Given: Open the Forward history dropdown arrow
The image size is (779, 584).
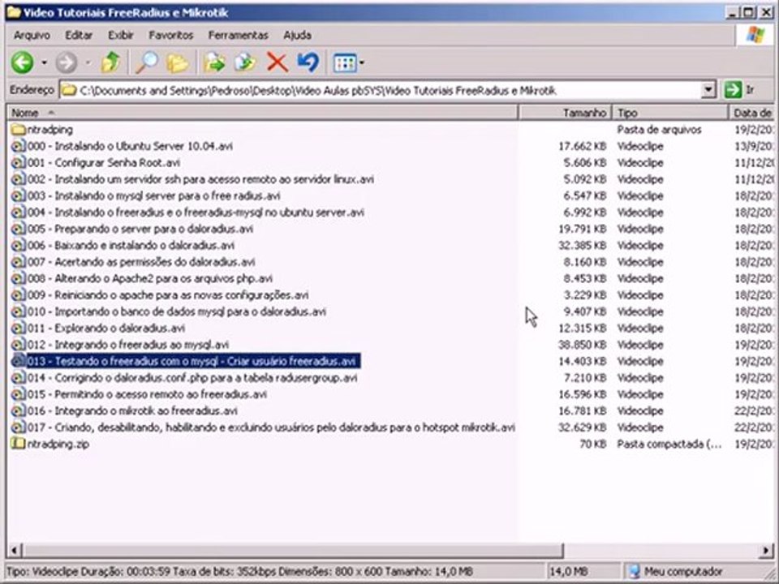Looking at the screenshot, I should [88, 62].
